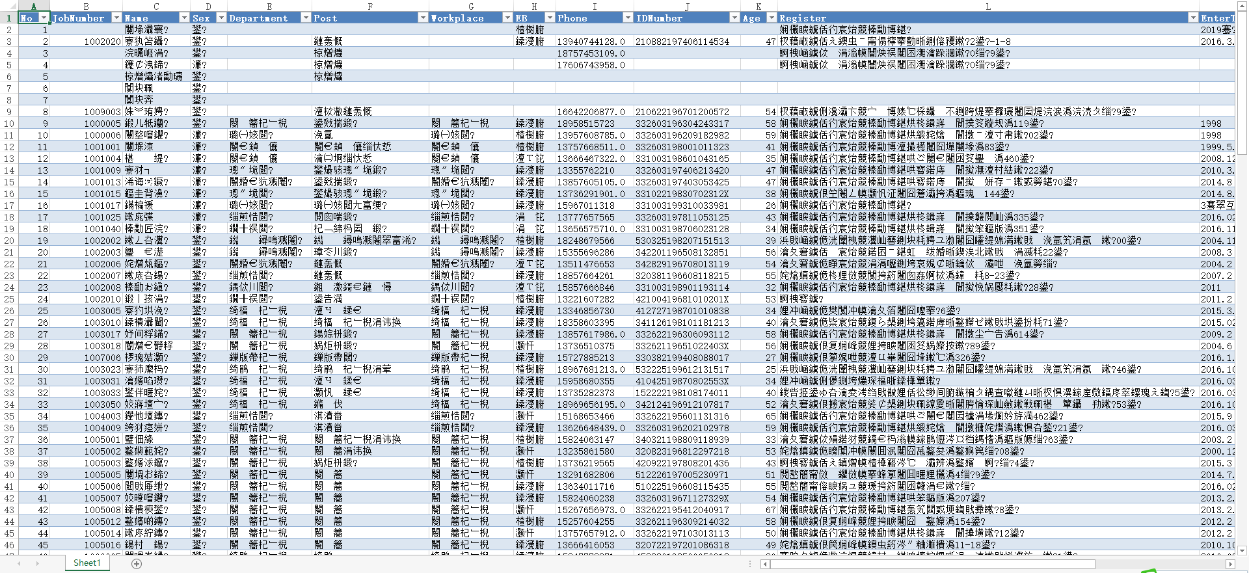The width and height of the screenshot is (1249, 573).
Task: Select ID cell 210622196701200572
Action: pos(687,112)
